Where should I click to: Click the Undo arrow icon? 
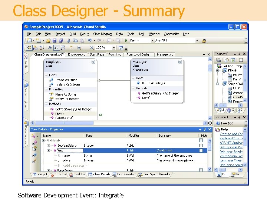[x=90, y=40]
